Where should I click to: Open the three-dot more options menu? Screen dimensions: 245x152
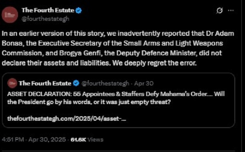point(231,11)
